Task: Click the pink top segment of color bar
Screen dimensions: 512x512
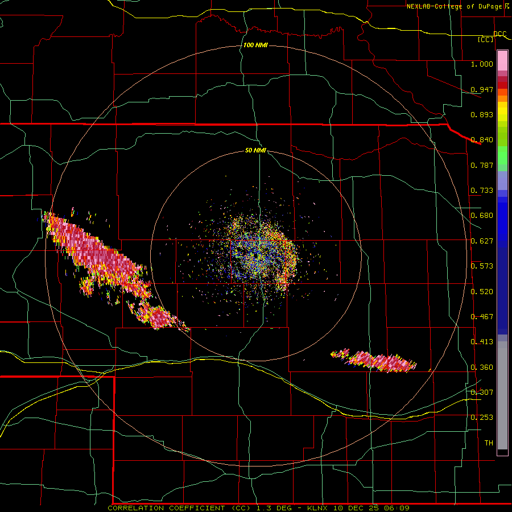Action: [502, 61]
